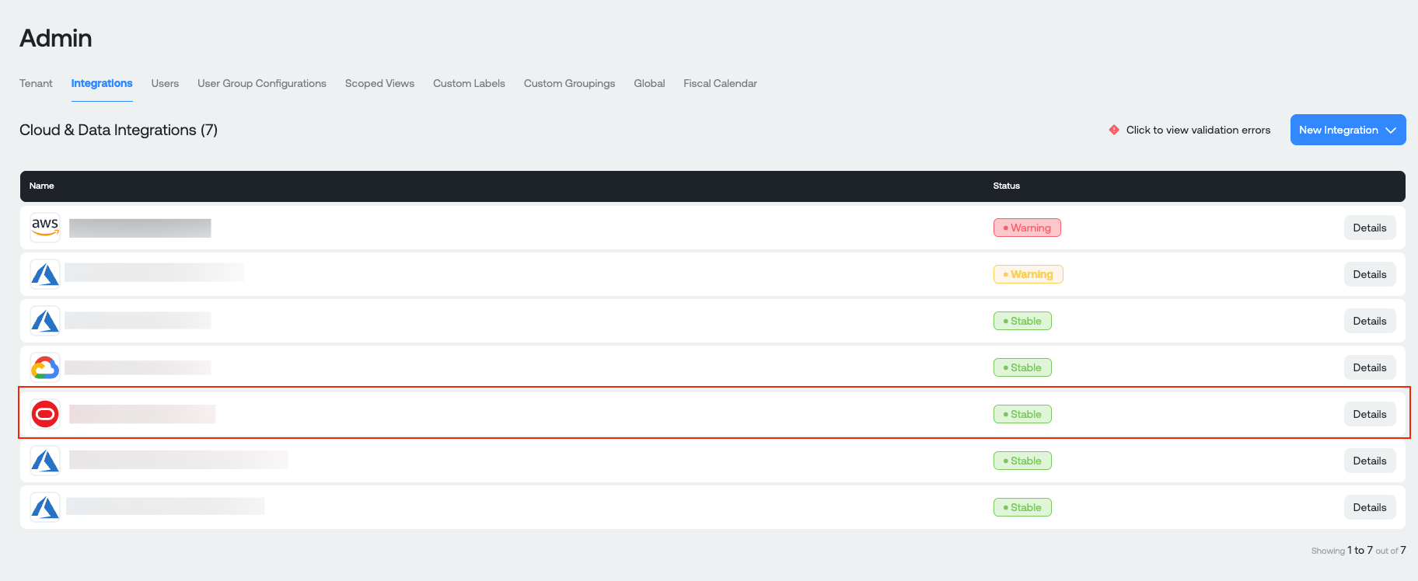Open Details in the last table row
Image resolution: width=1418 pixels, height=581 pixels.
point(1370,507)
